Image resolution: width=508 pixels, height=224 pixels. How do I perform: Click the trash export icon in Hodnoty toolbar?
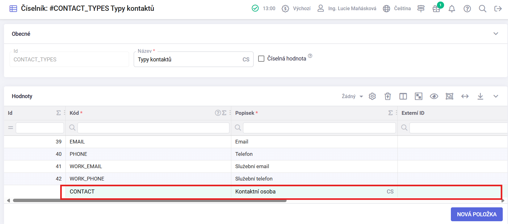coord(388,96)
